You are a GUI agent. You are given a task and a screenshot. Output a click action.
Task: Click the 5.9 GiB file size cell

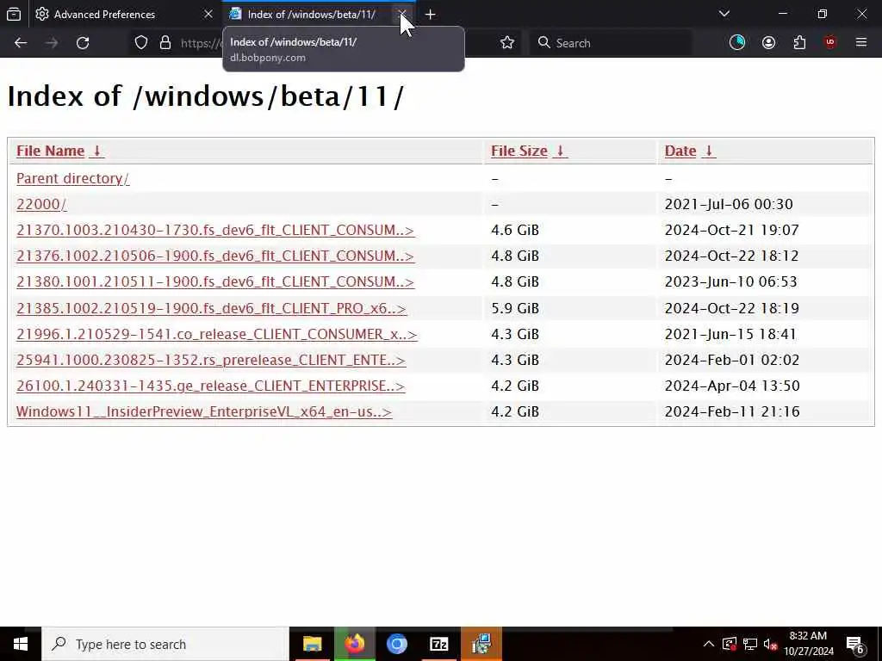tap(515, 308)
